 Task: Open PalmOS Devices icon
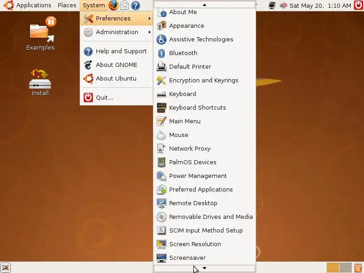(x=162, y=162)
